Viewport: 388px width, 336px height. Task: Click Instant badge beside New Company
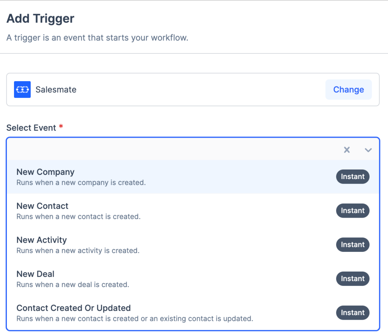(x=352, y=177)
